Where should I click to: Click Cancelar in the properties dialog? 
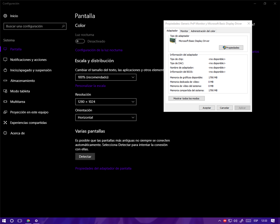point(224,108)
